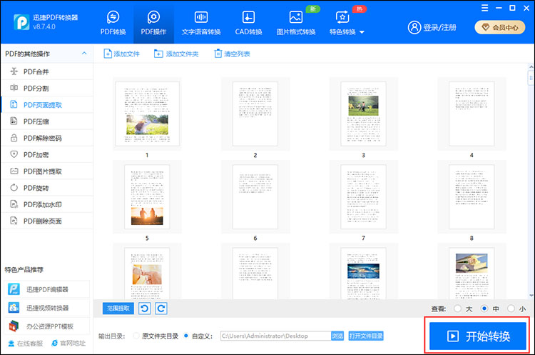Click 添加文件夹 to add a folder

click(176, 54)
